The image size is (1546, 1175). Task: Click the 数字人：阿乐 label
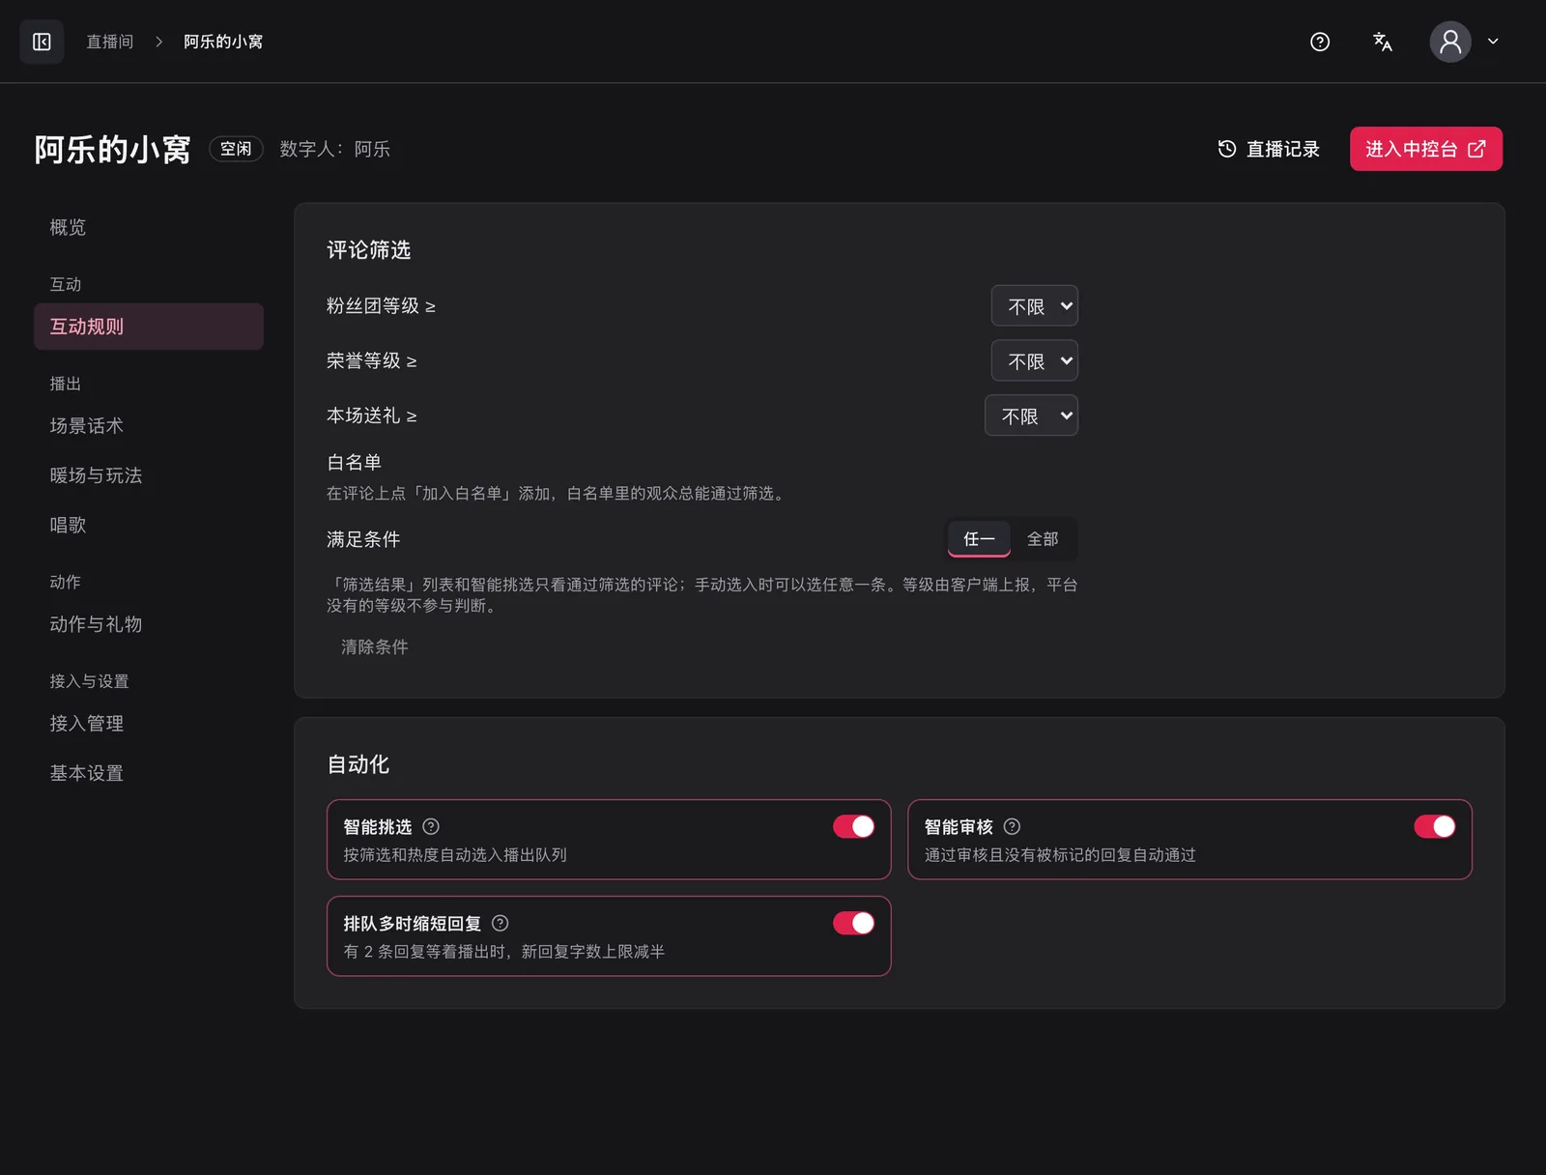pyautogui.click(x=335, y=149)
